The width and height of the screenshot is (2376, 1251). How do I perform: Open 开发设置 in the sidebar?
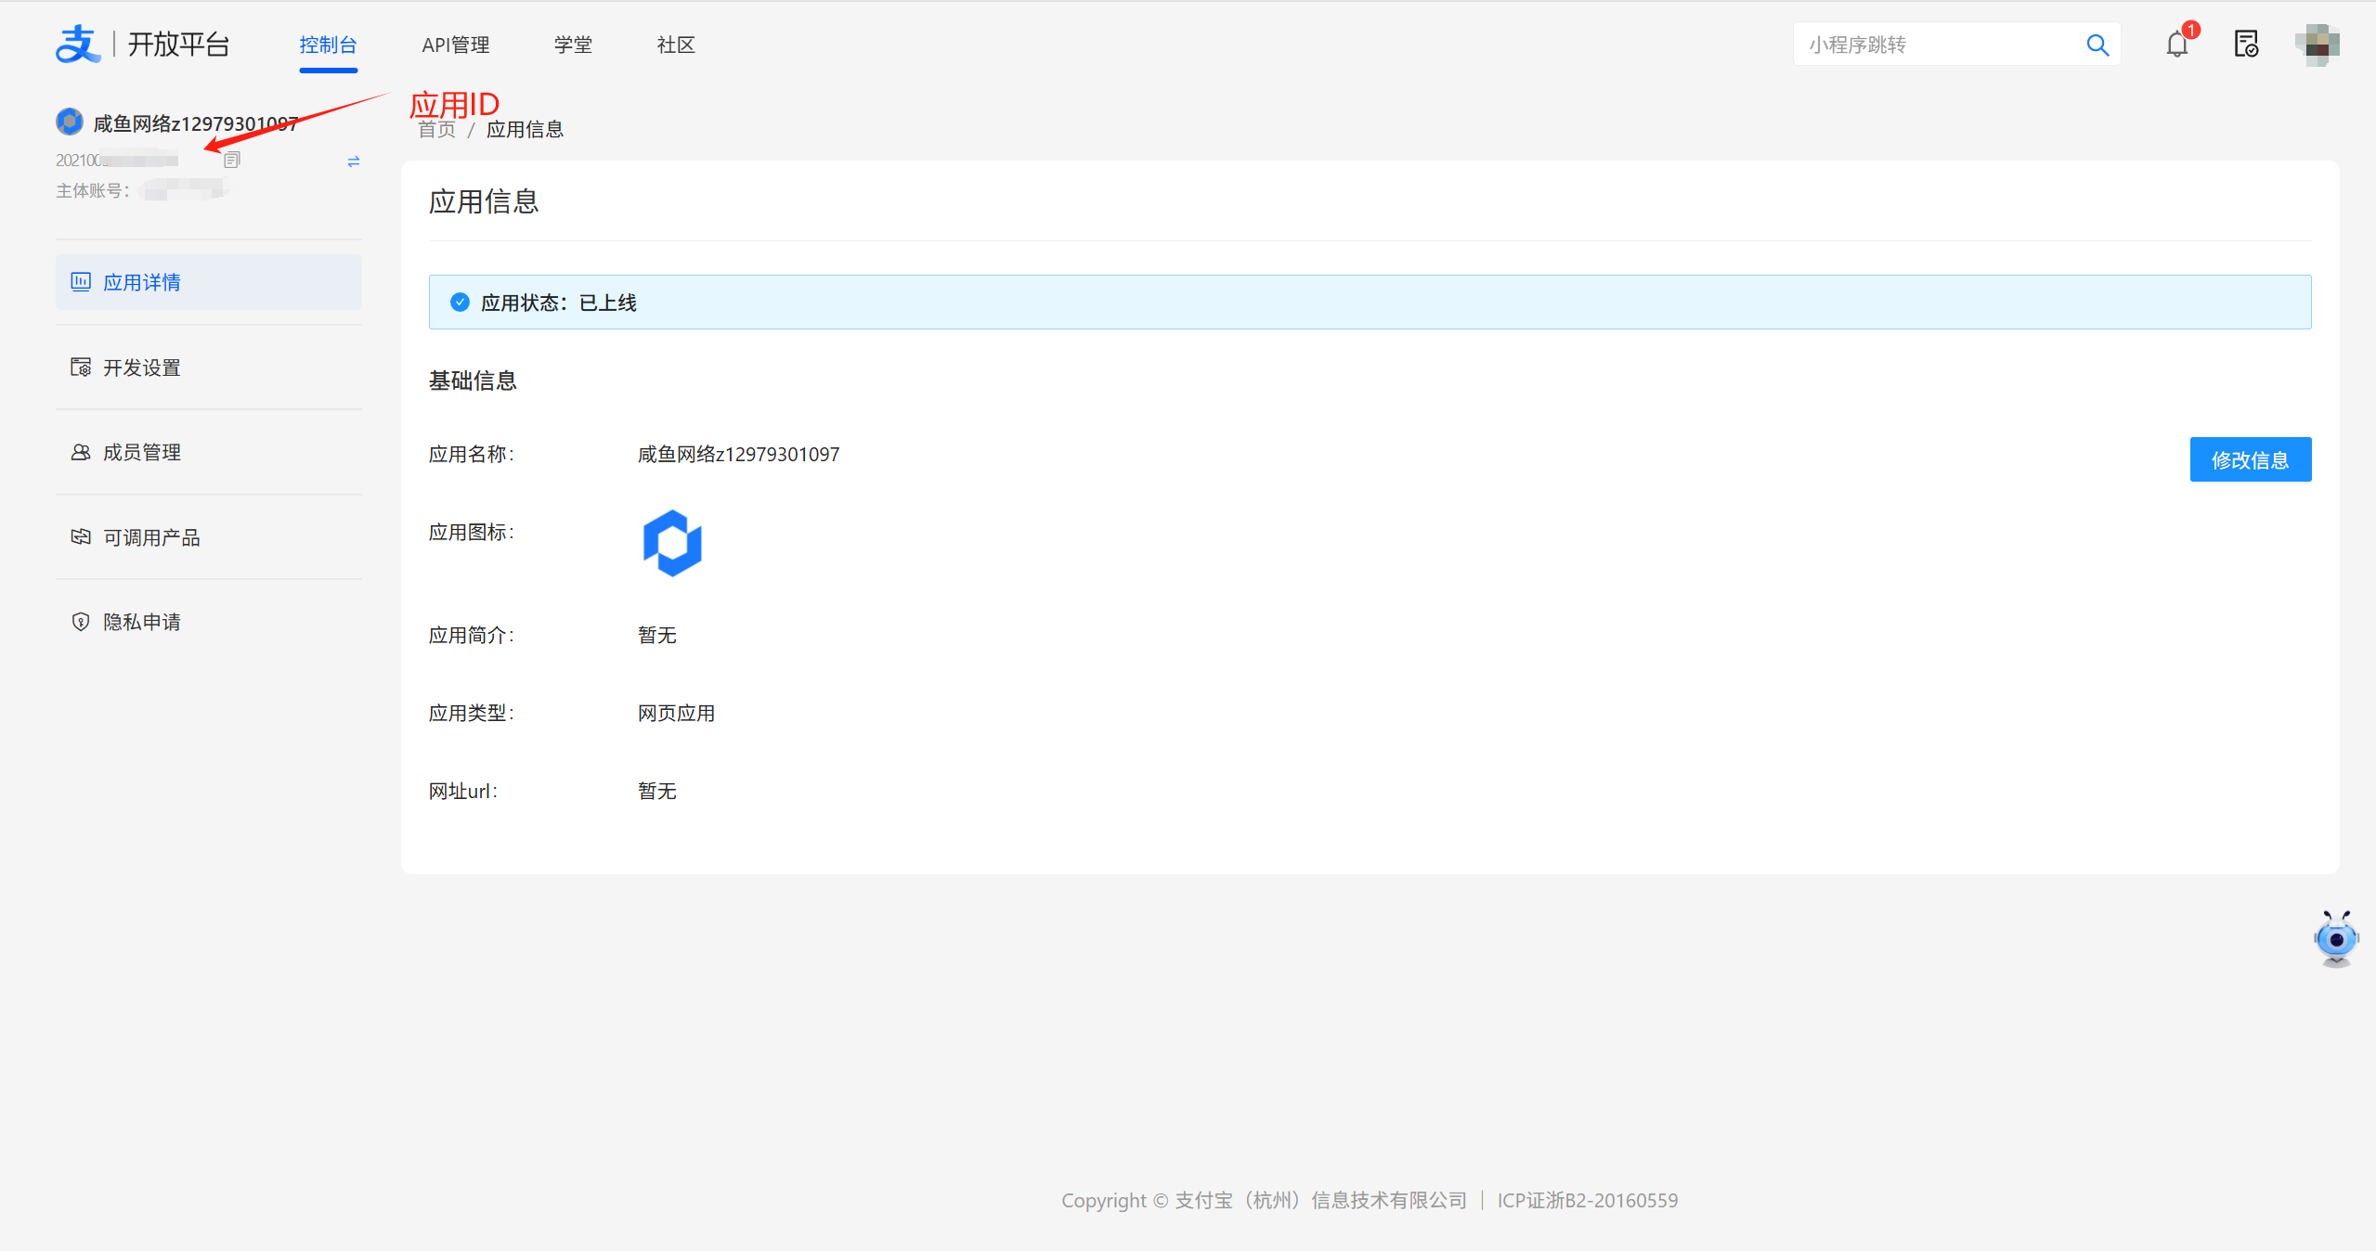(x=209, y=368)
